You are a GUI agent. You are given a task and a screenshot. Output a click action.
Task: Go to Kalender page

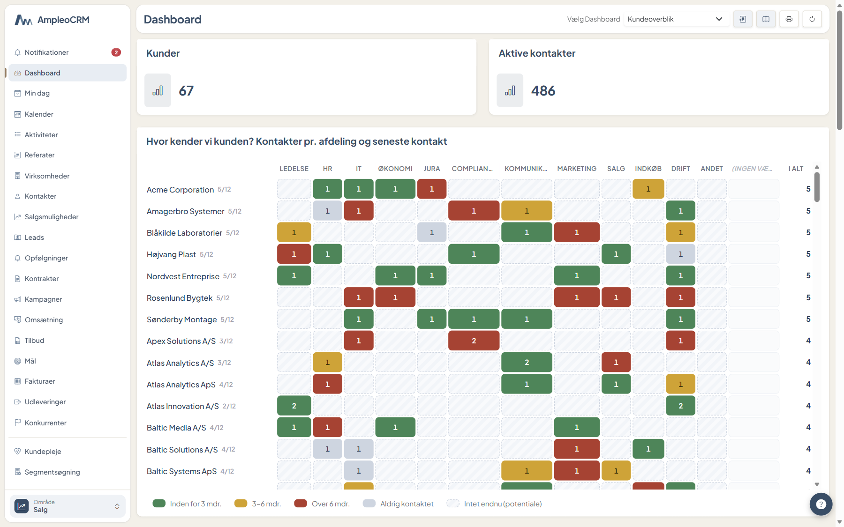tap(68, 114)
